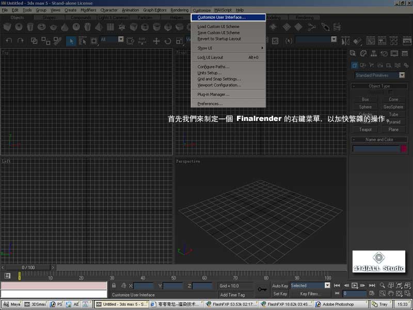413x310 pixels.
Task: Click Lock UI Layout menu item
Action: click(x=228, y=57)
